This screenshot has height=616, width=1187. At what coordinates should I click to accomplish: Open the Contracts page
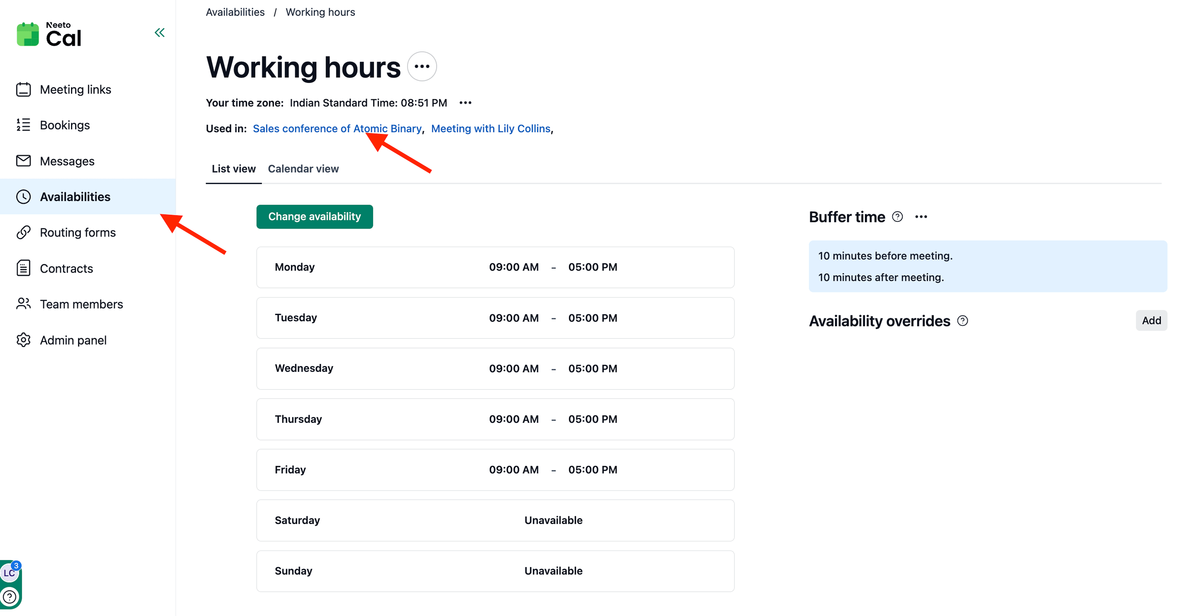pyautogui.click(x=66, y=268)
